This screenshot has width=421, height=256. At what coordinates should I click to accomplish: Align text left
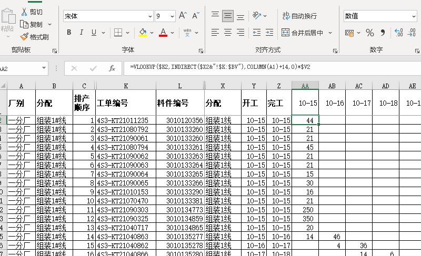[215, 33]
